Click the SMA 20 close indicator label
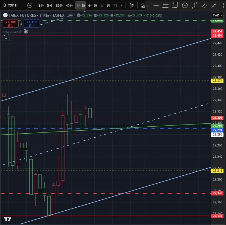Viewport: 226px width, 225px height. click(12, 32)
